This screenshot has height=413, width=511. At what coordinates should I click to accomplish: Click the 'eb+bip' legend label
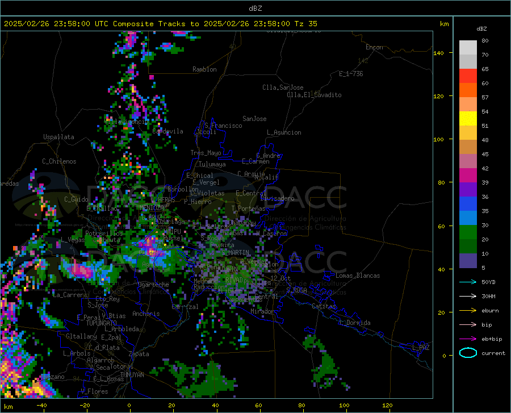[492, 339]
